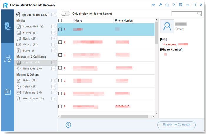Viewport: 206px width, 134px height.
Task: Go to the home icon
Action: click(167, 5)
